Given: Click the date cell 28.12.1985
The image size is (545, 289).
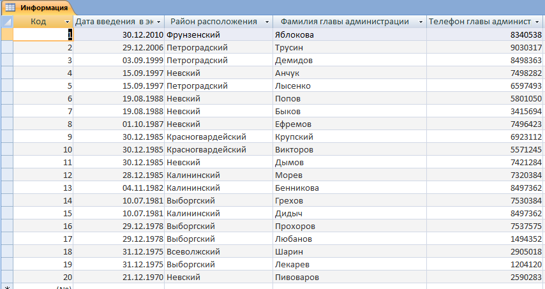Looking at the screenshot, I should click(119, 175).
